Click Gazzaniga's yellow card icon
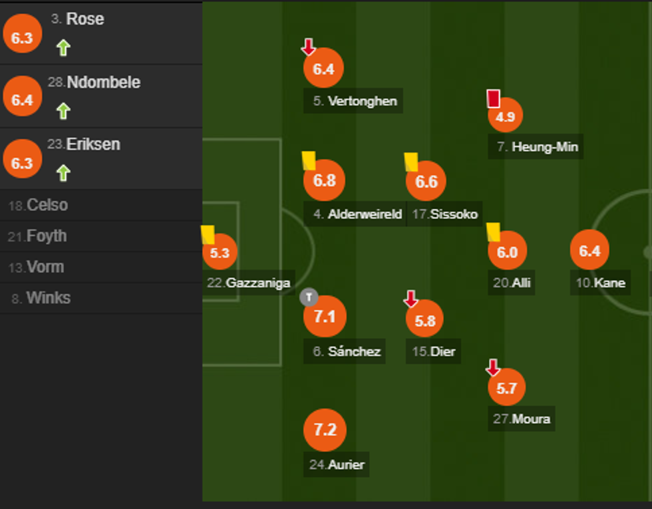This screenshot has width=652, height=509. pos(208,234)
